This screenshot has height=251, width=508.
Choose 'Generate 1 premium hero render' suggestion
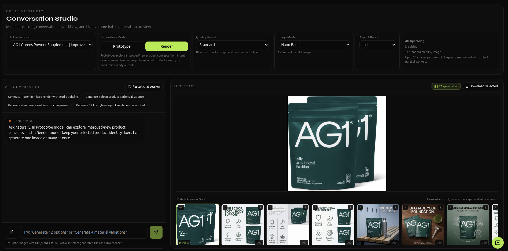43,97
